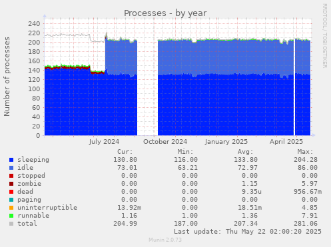This screenshot has width=331, height=247.
Task: Click the dead legend red swatch
Action: pos(11,192)
